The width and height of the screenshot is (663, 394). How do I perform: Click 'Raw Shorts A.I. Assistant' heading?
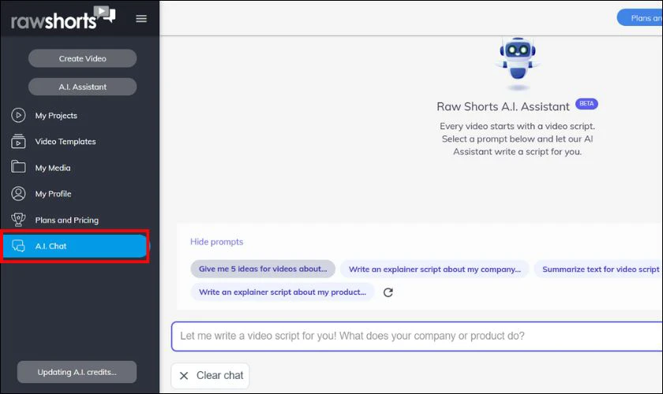click(x=503, y=106)
